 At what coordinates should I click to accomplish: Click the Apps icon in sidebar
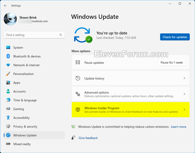point(8,83)
